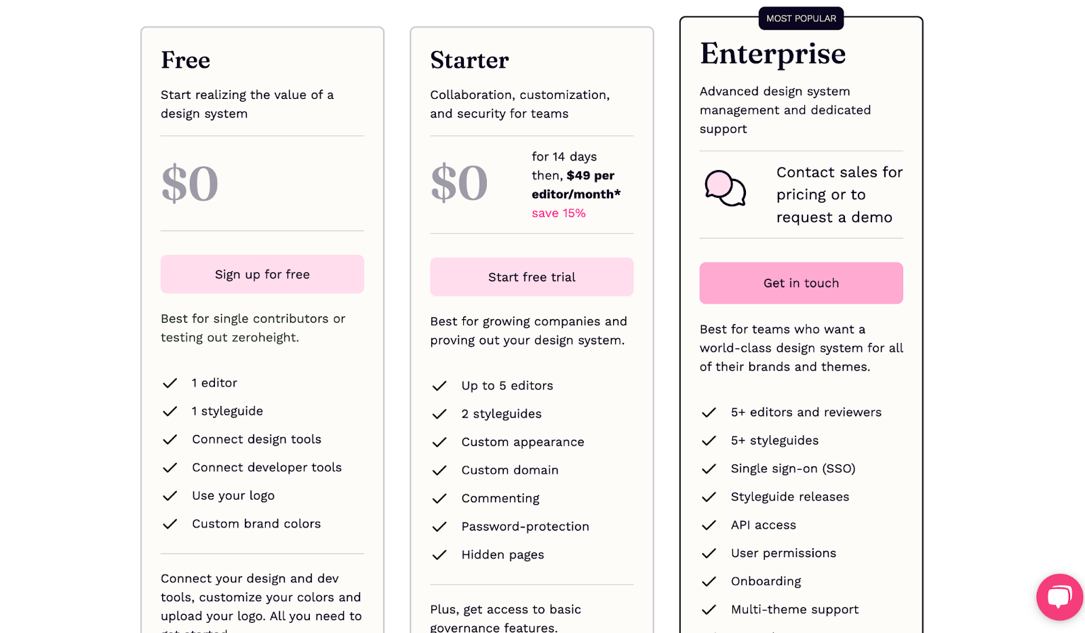This screenshot has height=633, width=1085.
Task: Click the checkmark beside 'Up to 5 editors'
Action: coord(439,386)
